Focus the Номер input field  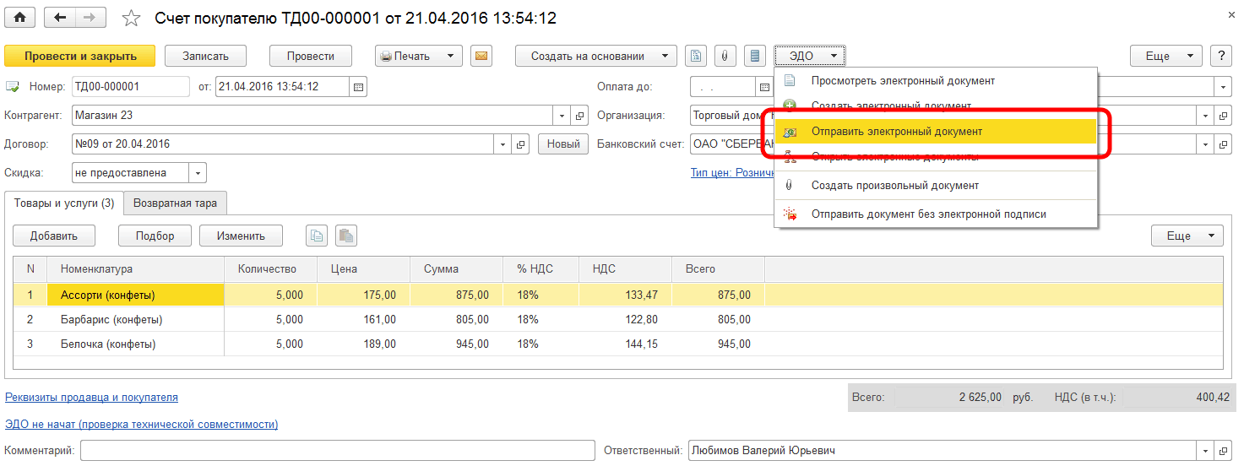coord(131,87)
